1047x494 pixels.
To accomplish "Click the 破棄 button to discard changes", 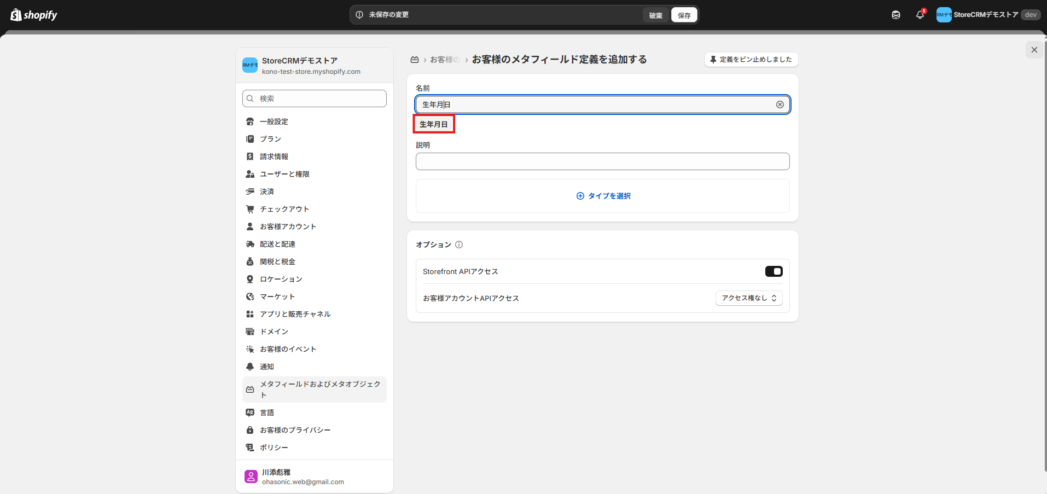I will (655, 15).
